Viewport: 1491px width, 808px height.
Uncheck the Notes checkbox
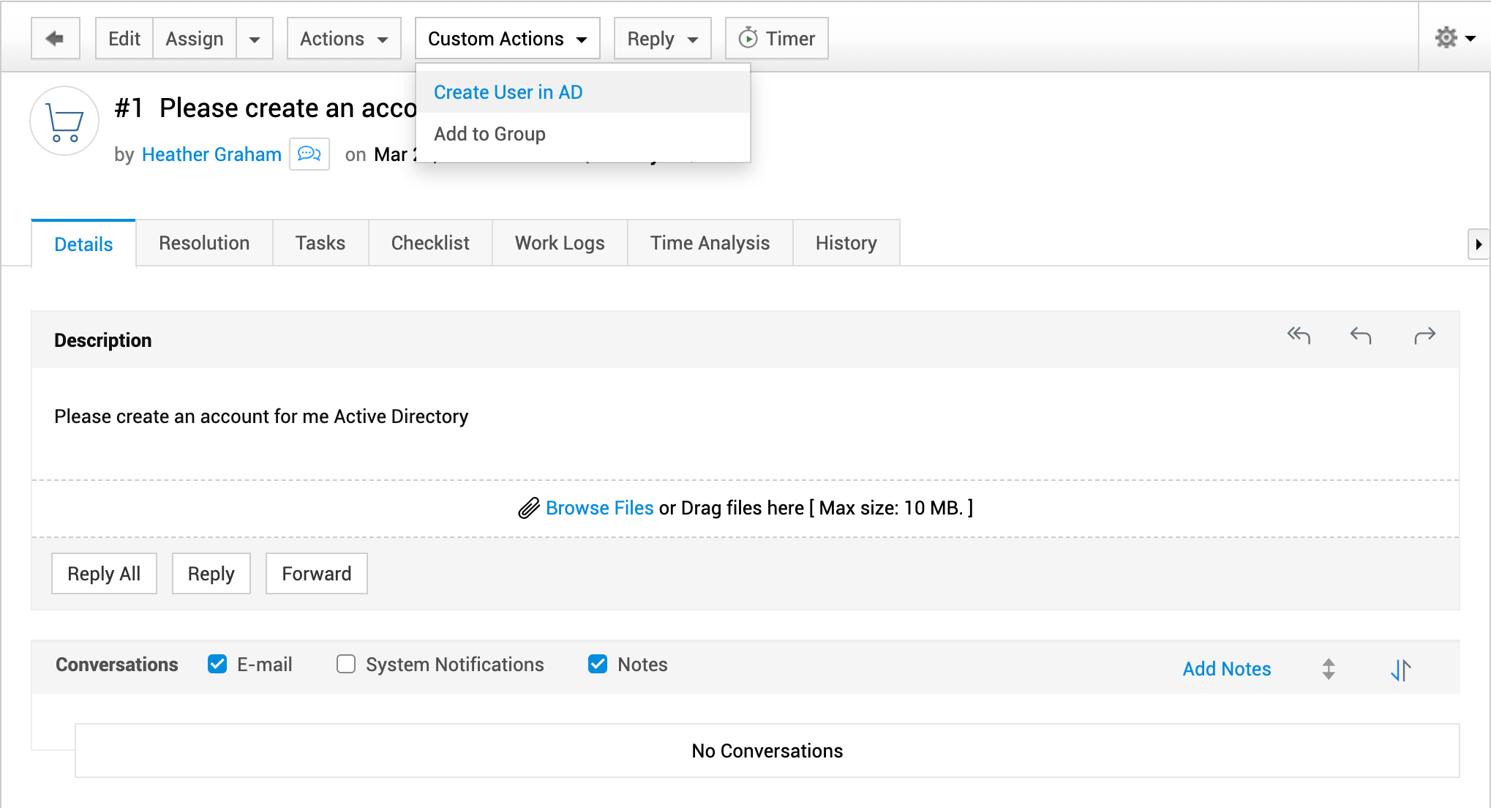pos(598,664)
